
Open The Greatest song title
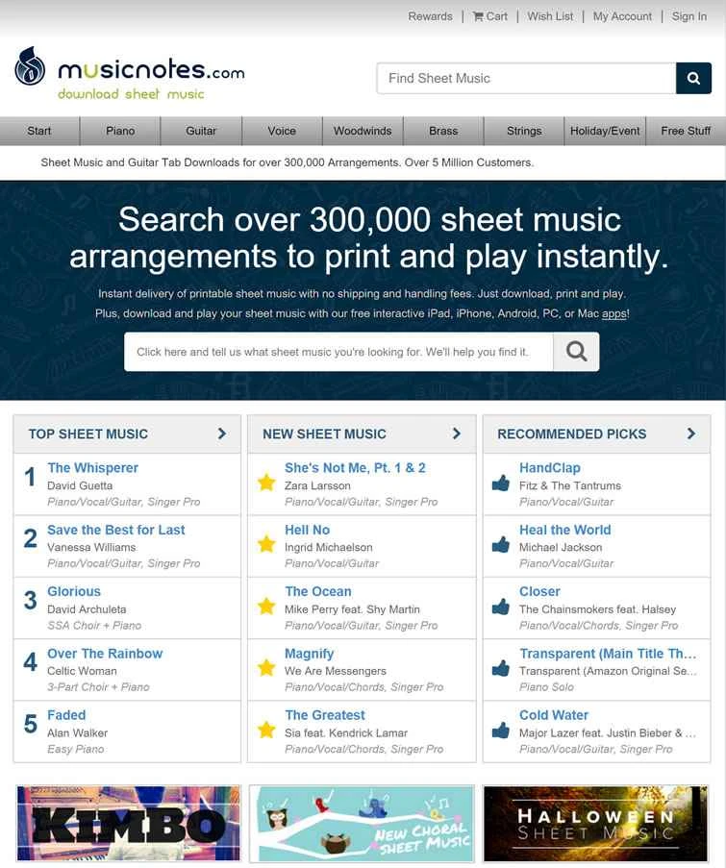click(325, 715)
